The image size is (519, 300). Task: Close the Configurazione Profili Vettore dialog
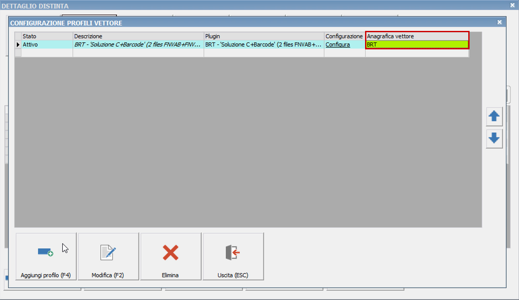click(499, 22)
